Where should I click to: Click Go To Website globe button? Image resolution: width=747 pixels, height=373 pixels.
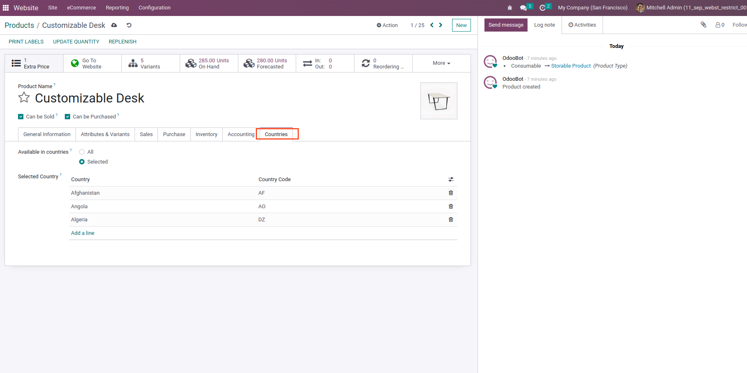tap(92, 64)
